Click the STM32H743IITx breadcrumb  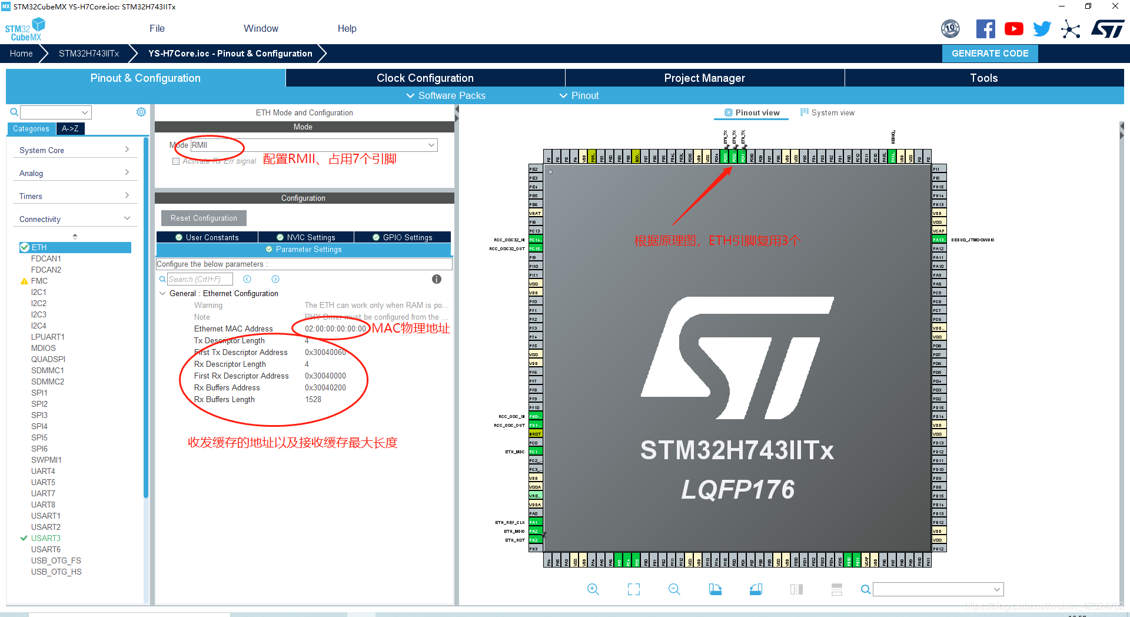point(89,54)
